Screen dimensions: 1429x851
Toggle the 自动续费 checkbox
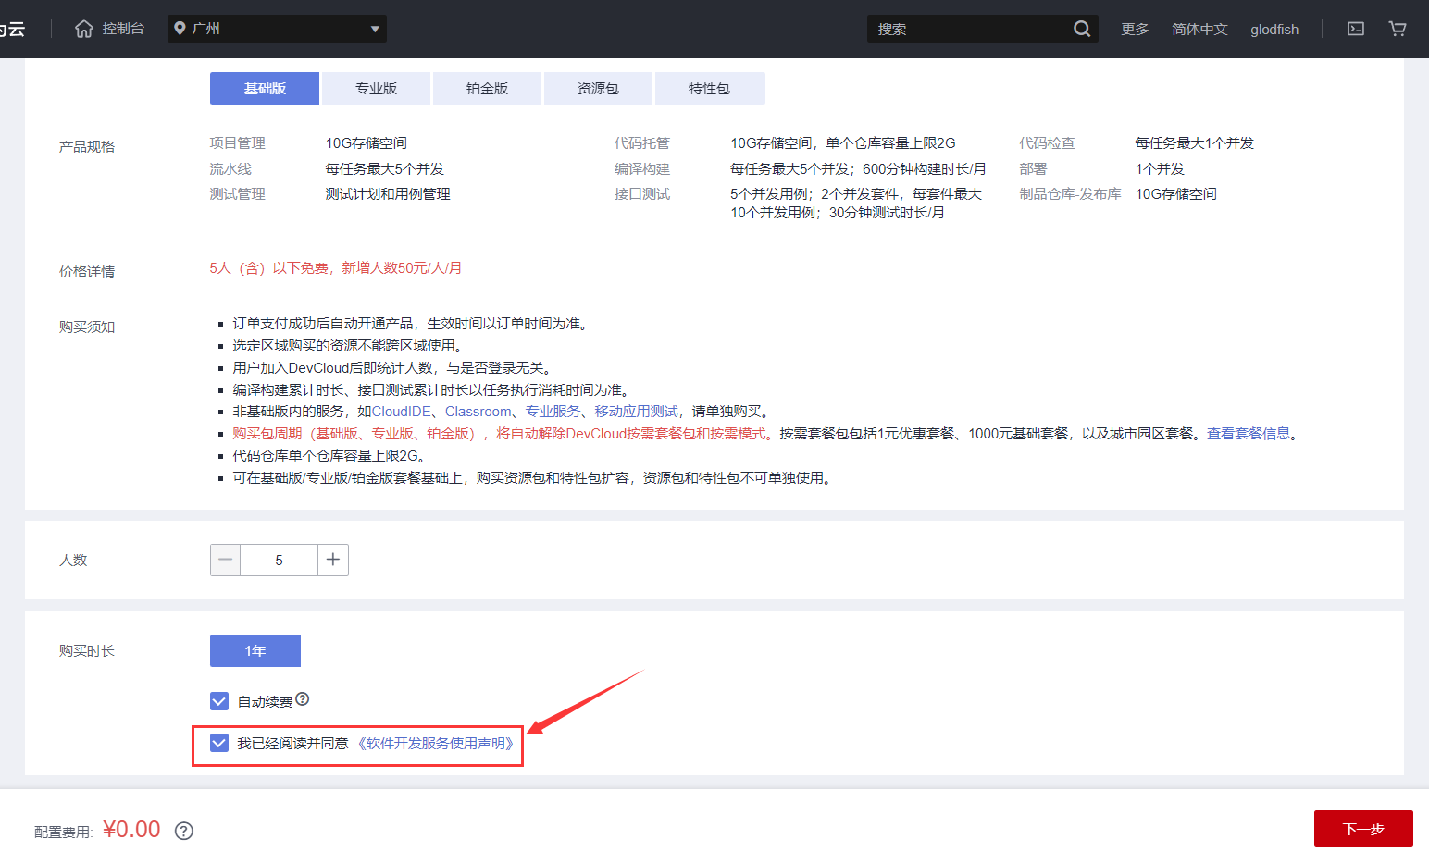219,701
